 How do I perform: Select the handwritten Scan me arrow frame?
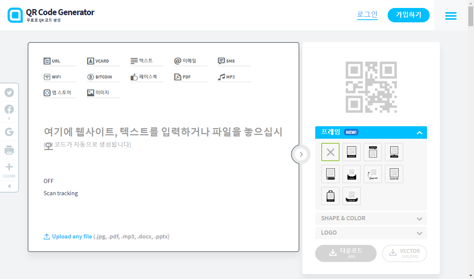pyautogui.click(x=373, y=174)
